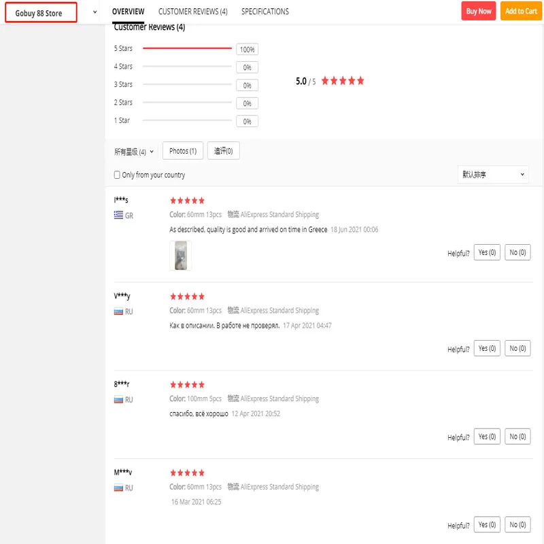This screenshot has width=544, height=544.
Task: Click the five-star rating beside 5.0 / 5
Action: coord(343,81)
